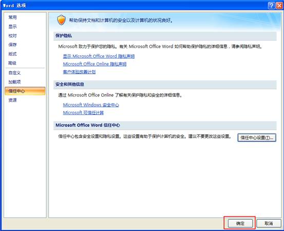284x231 pixels.
Task: Open the 保存 settings category
Action: [x=12, y=45]
